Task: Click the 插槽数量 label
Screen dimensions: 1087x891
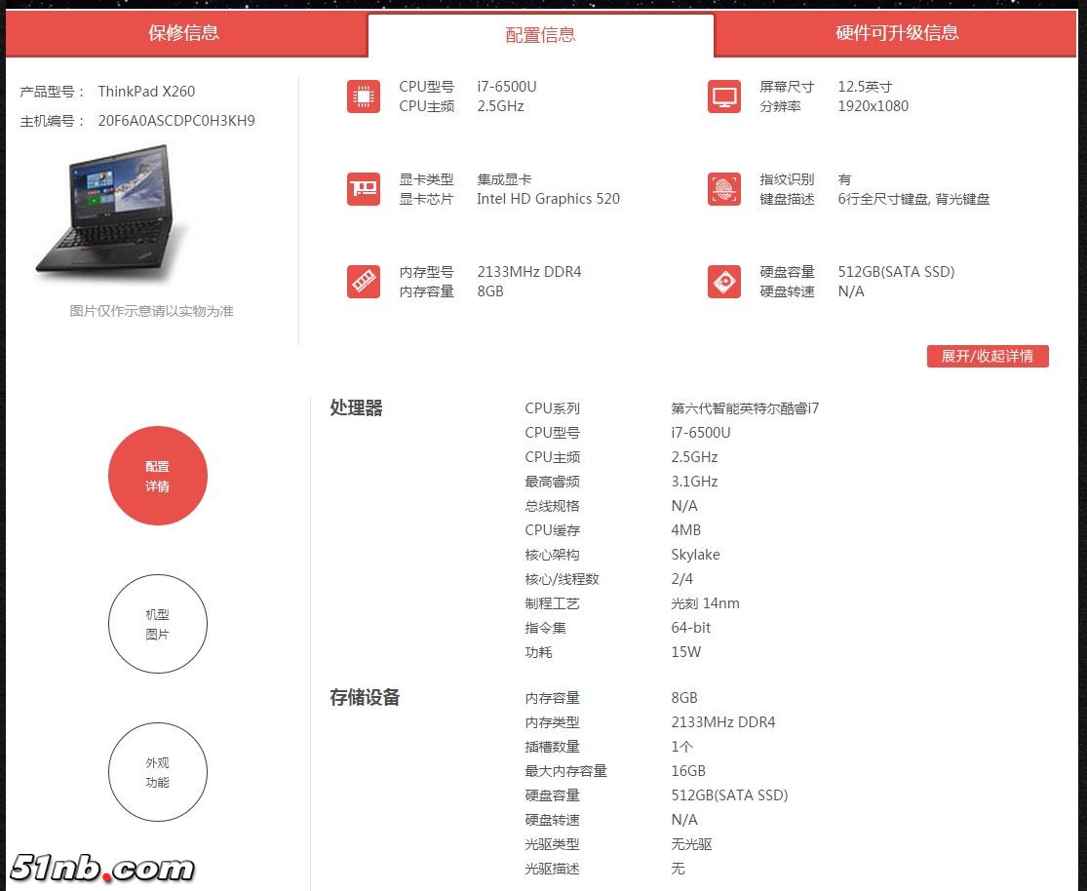Action: point(552,747)
